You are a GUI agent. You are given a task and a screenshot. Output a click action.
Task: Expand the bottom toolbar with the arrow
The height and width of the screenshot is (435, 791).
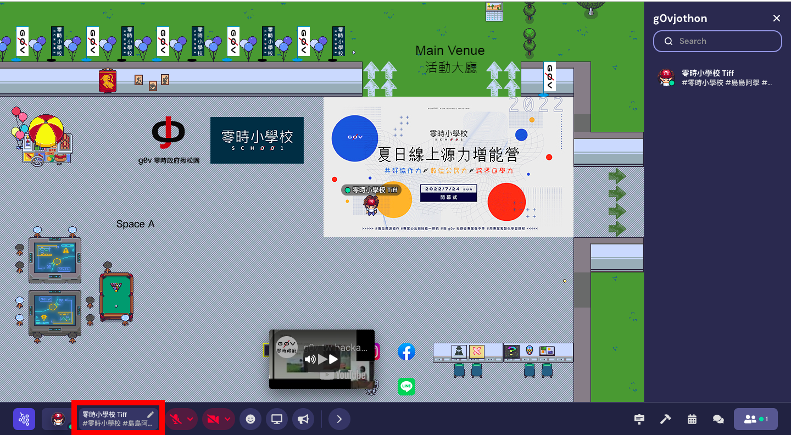(339, 419)
